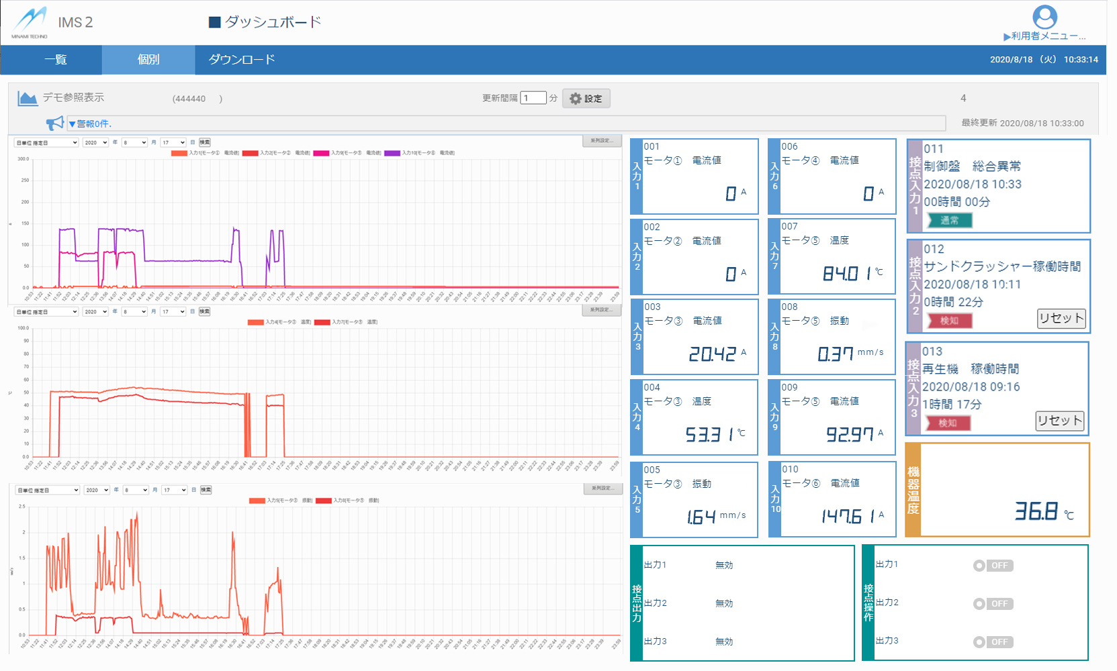The image size is (1117, 671).
Task: Click リセット for 再生機 稼働時間
Action: [1060, 421]
